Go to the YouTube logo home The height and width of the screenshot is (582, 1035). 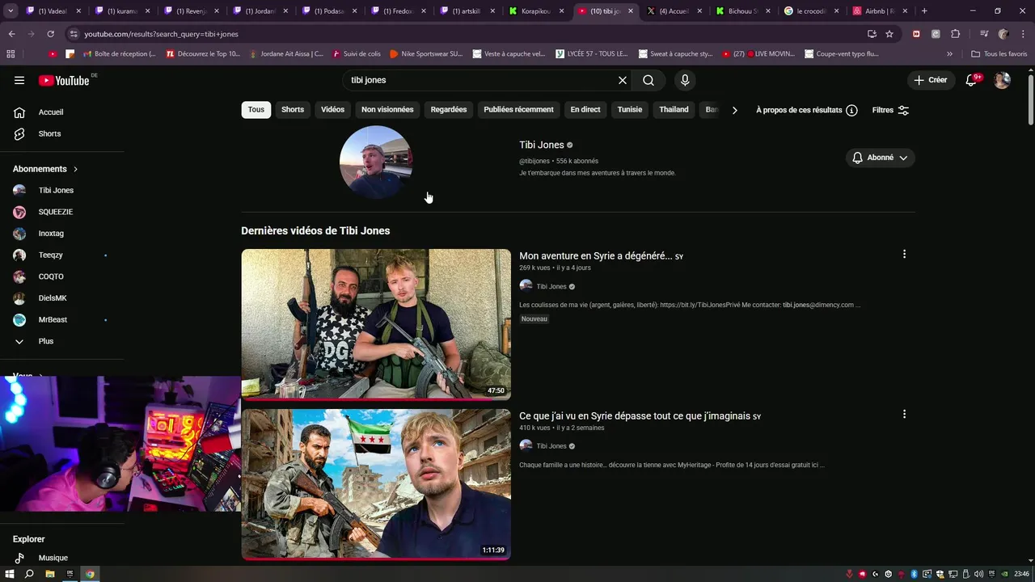tap(65, 80)
